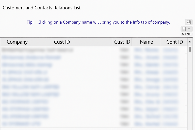Screen dimensions: 195x130
Task: Sort by the Cont ID column header
Action: pos(174,42)
